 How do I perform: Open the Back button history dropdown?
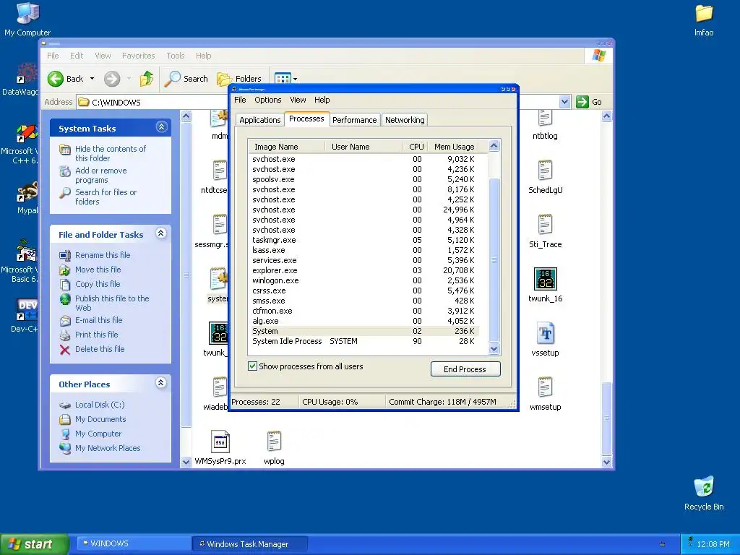[92, 79]
